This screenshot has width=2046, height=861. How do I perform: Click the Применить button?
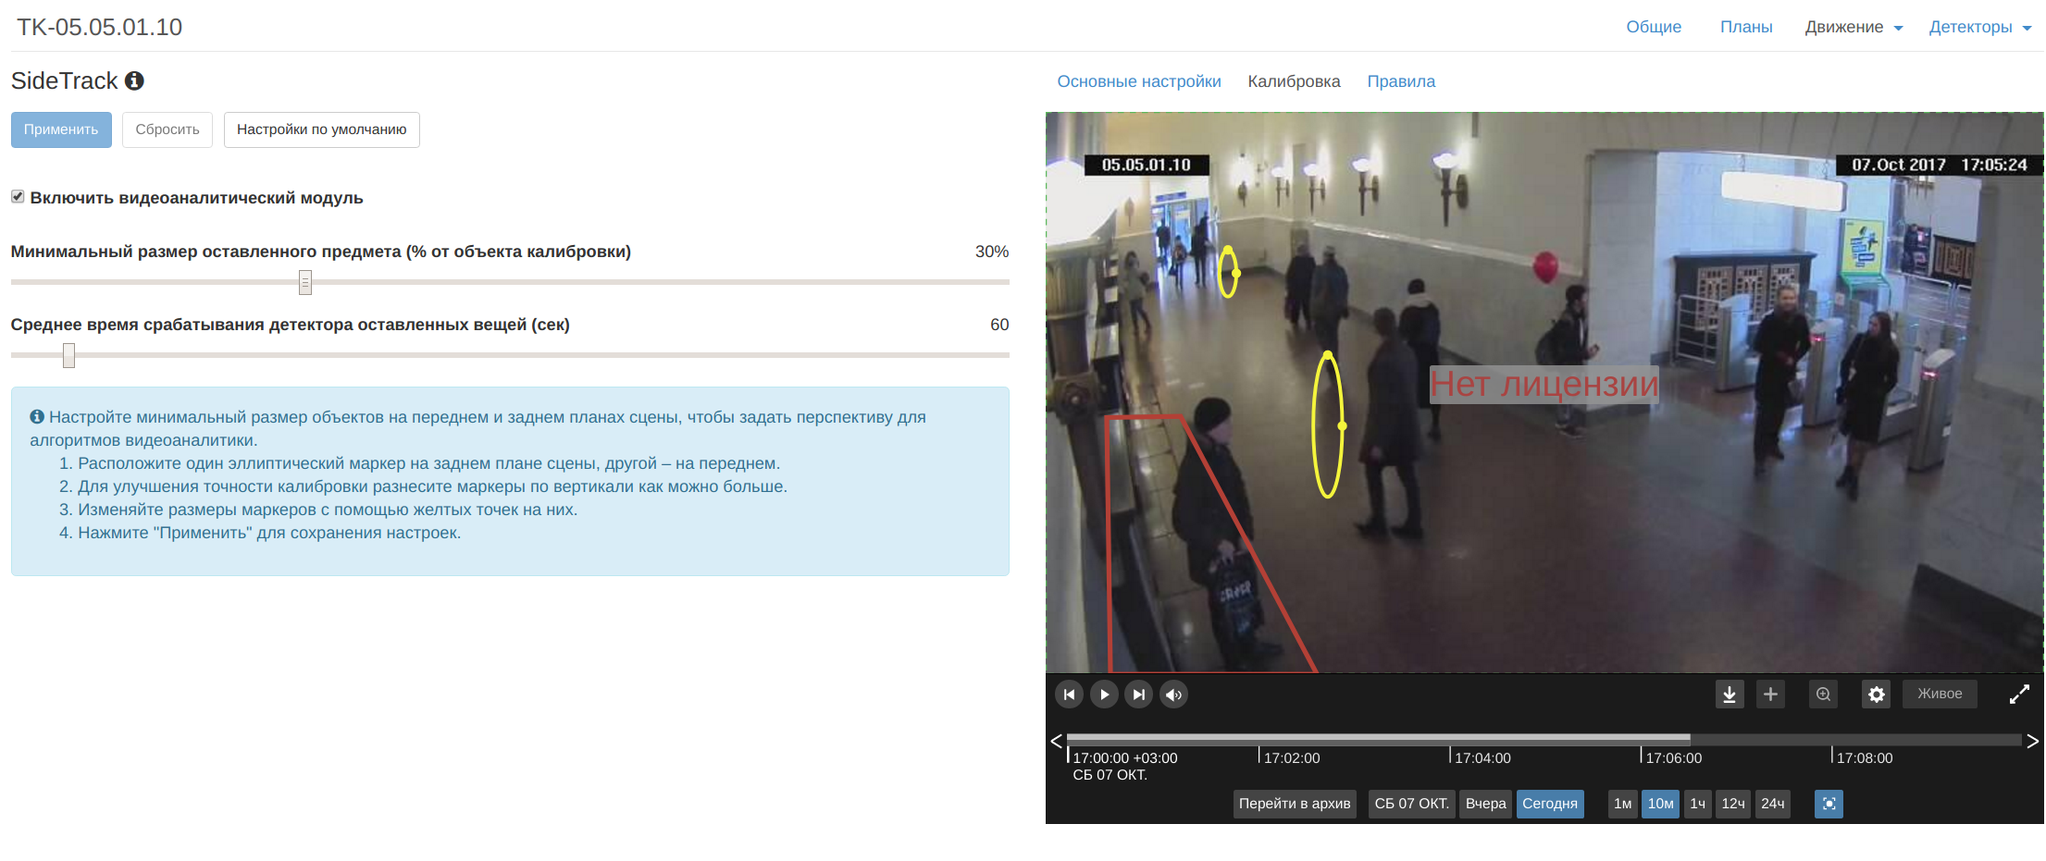click(x=61, y=129)
